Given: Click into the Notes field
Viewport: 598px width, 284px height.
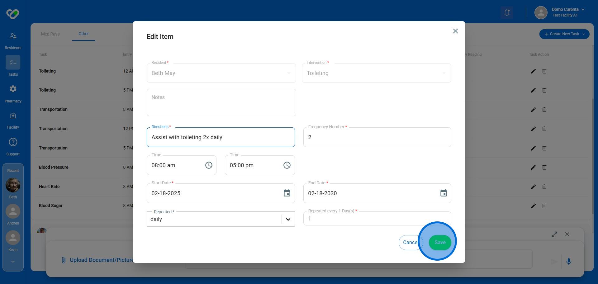Looking at the screenshot, I should point(221,102).
